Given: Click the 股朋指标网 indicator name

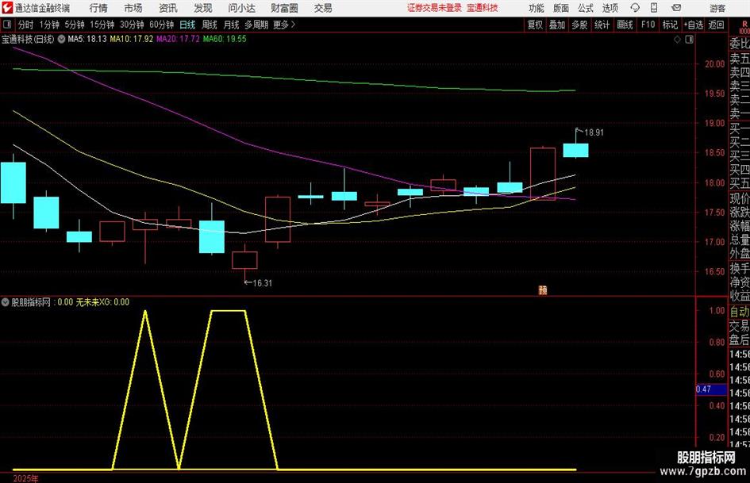Looking at the screenshot, I should (x=31, y=302).
